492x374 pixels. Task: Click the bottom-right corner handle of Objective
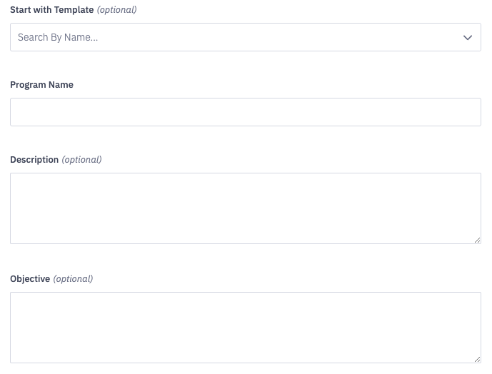477,359
